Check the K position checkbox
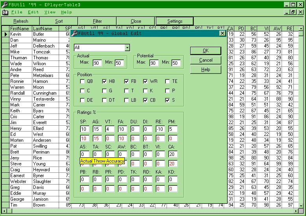The height and width of the screenshot is (216, 306). click(x=145, y=91)
